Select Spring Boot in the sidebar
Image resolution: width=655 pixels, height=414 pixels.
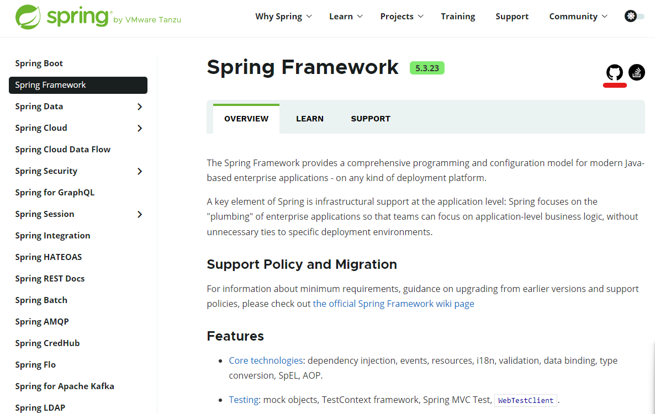[x=39, y=63]
